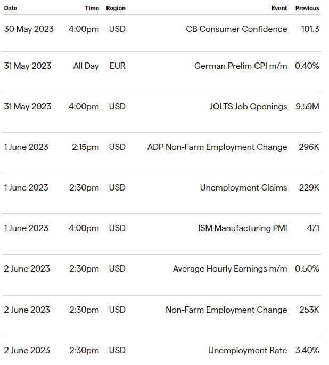Screen dimensions: 329x365
Task: Select the CB Consumer Confidence event
Action: coord(236,29)
